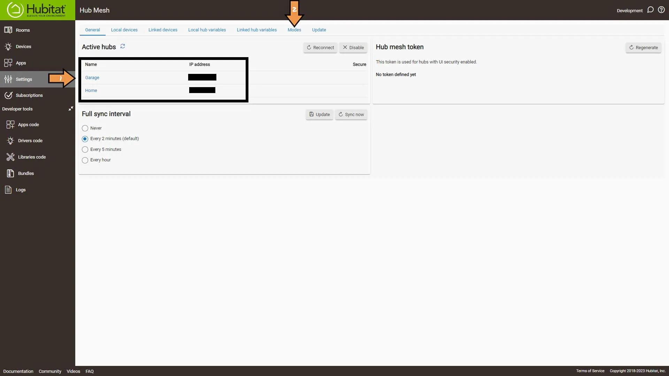Click the Development hub name label
Image resolution: width=669 pixels, height=376 pixels.
(630, 10)
